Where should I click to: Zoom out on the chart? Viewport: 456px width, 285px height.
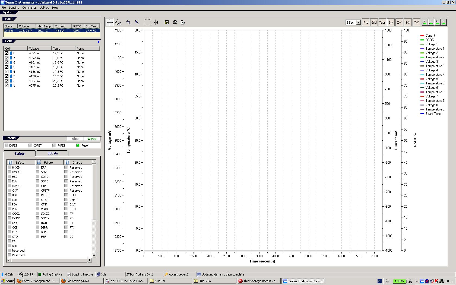tap(128, 22)
